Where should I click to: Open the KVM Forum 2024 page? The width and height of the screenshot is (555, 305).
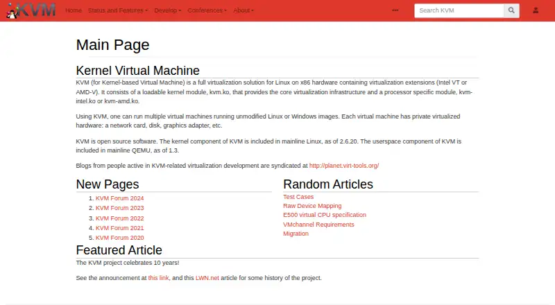(119, 198)
